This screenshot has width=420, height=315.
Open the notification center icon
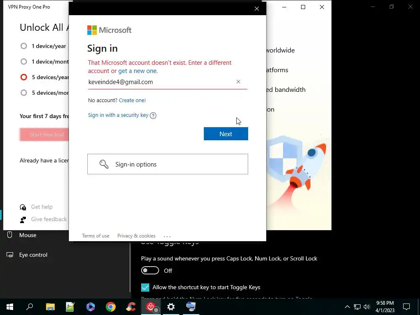tap(406, 307)
